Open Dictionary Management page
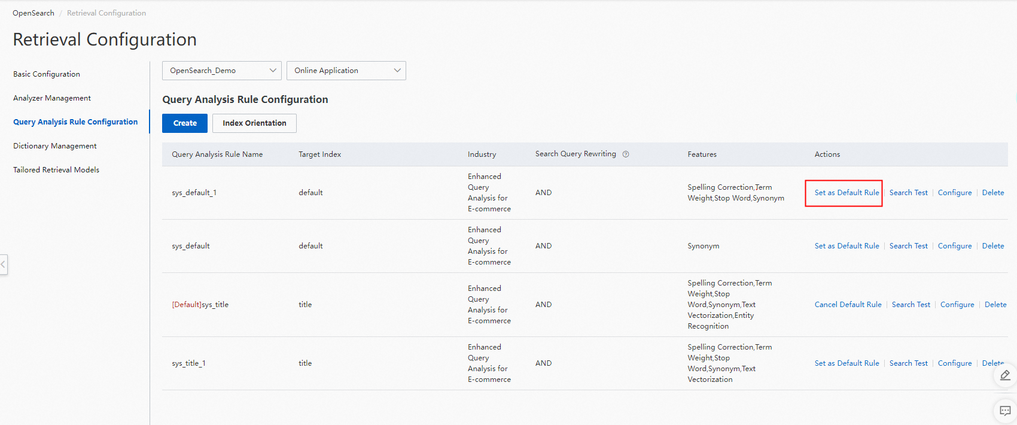 coord(55,146)
